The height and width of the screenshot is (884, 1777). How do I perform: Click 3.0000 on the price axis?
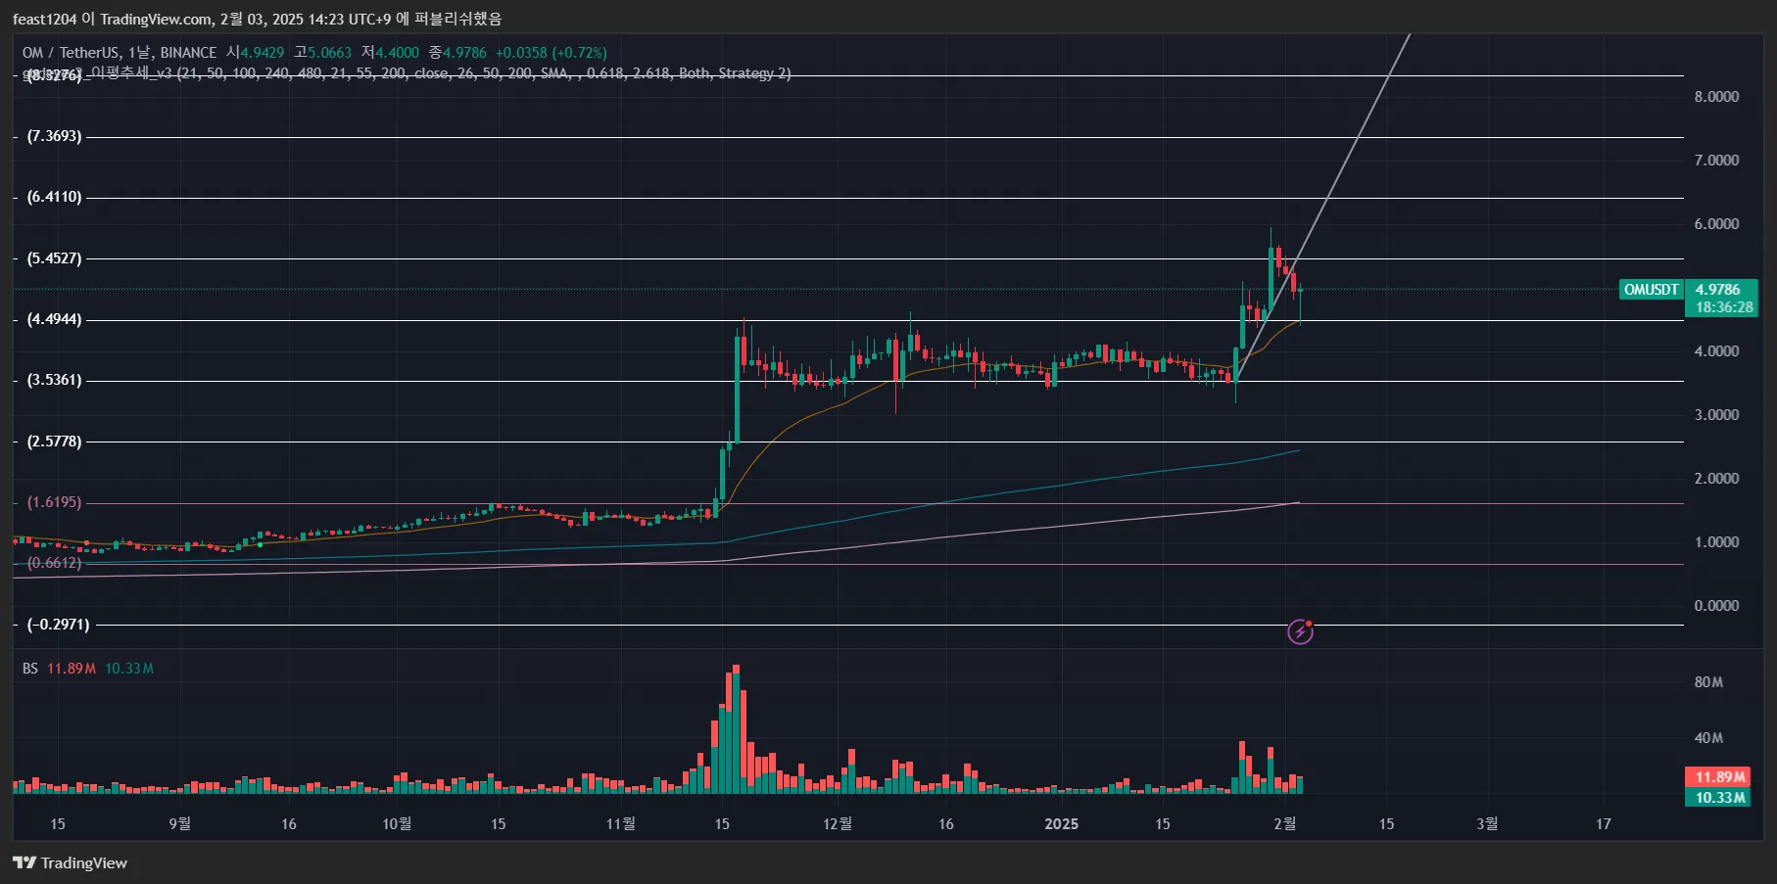tap(1716, 415)
